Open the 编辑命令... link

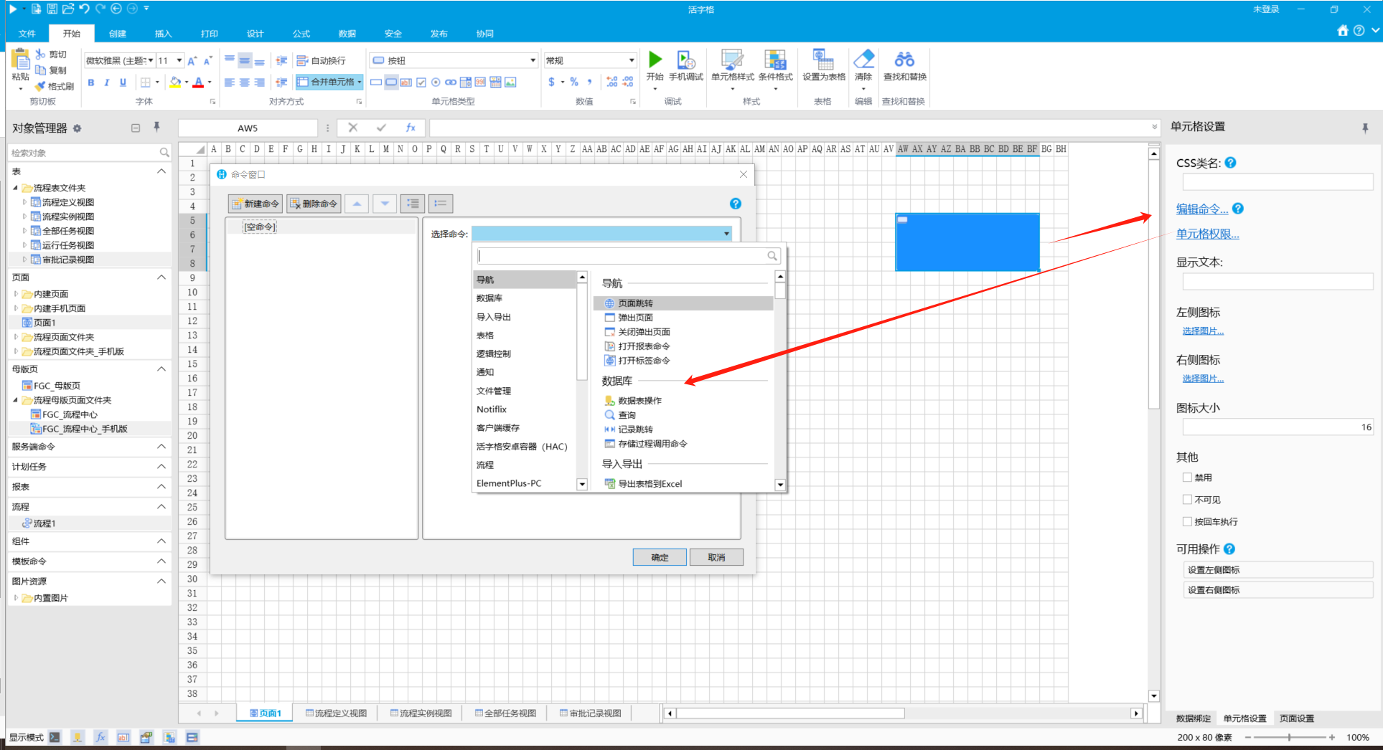click(1201, 209)
